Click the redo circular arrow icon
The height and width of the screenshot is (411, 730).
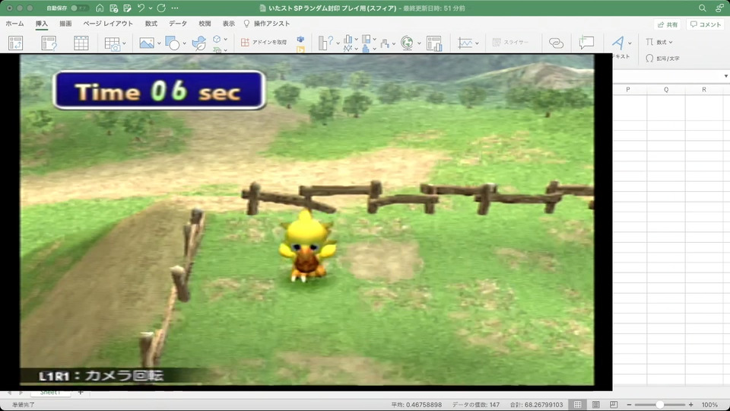coord(161,8)
